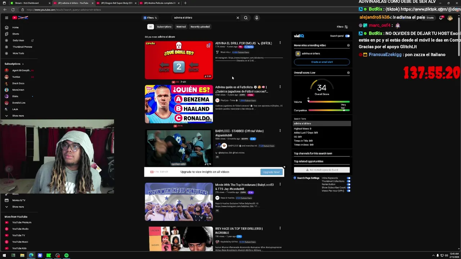The image size is (461, 259).
Task: Open vidIQ Daily Ideas
Action: coord(18,40)
